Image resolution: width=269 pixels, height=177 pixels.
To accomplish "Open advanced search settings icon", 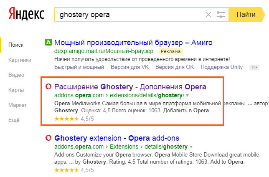I will tap(221, 15).
